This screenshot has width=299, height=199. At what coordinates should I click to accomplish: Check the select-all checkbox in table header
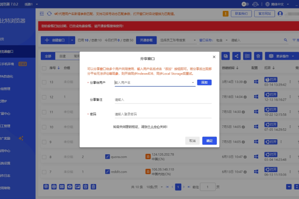pyautogui.click(x=44, y=68)
